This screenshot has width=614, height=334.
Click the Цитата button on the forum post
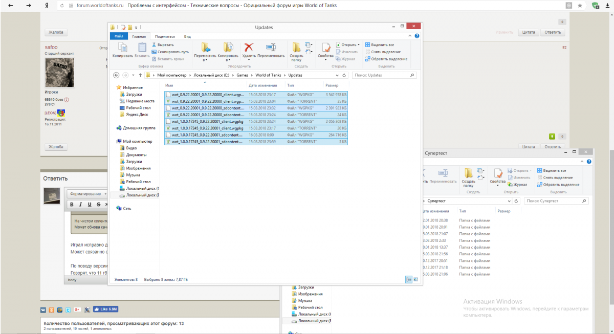(x=529, y=32)
